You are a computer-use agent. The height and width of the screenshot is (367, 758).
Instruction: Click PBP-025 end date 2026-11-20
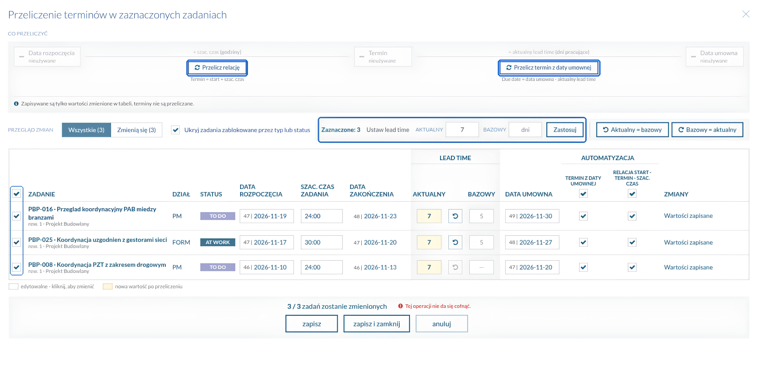pos(375,242)
